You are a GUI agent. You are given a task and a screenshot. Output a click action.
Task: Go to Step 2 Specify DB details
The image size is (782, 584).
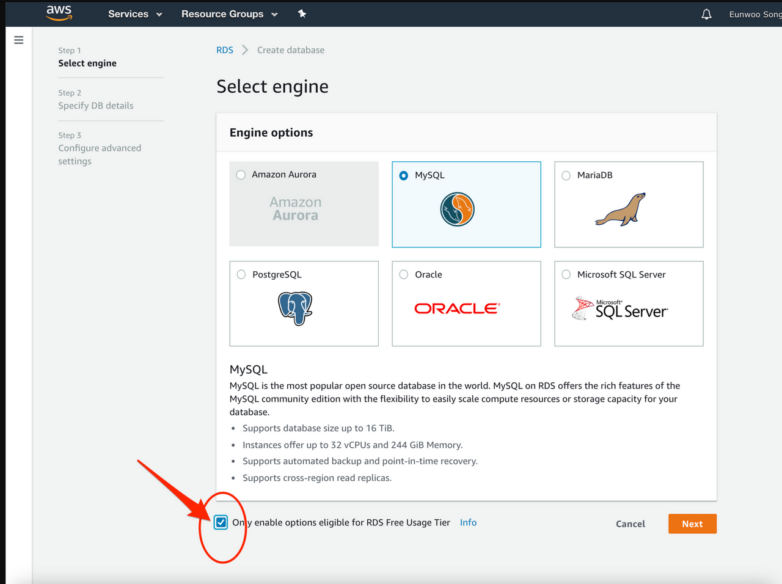pos(96,100)
